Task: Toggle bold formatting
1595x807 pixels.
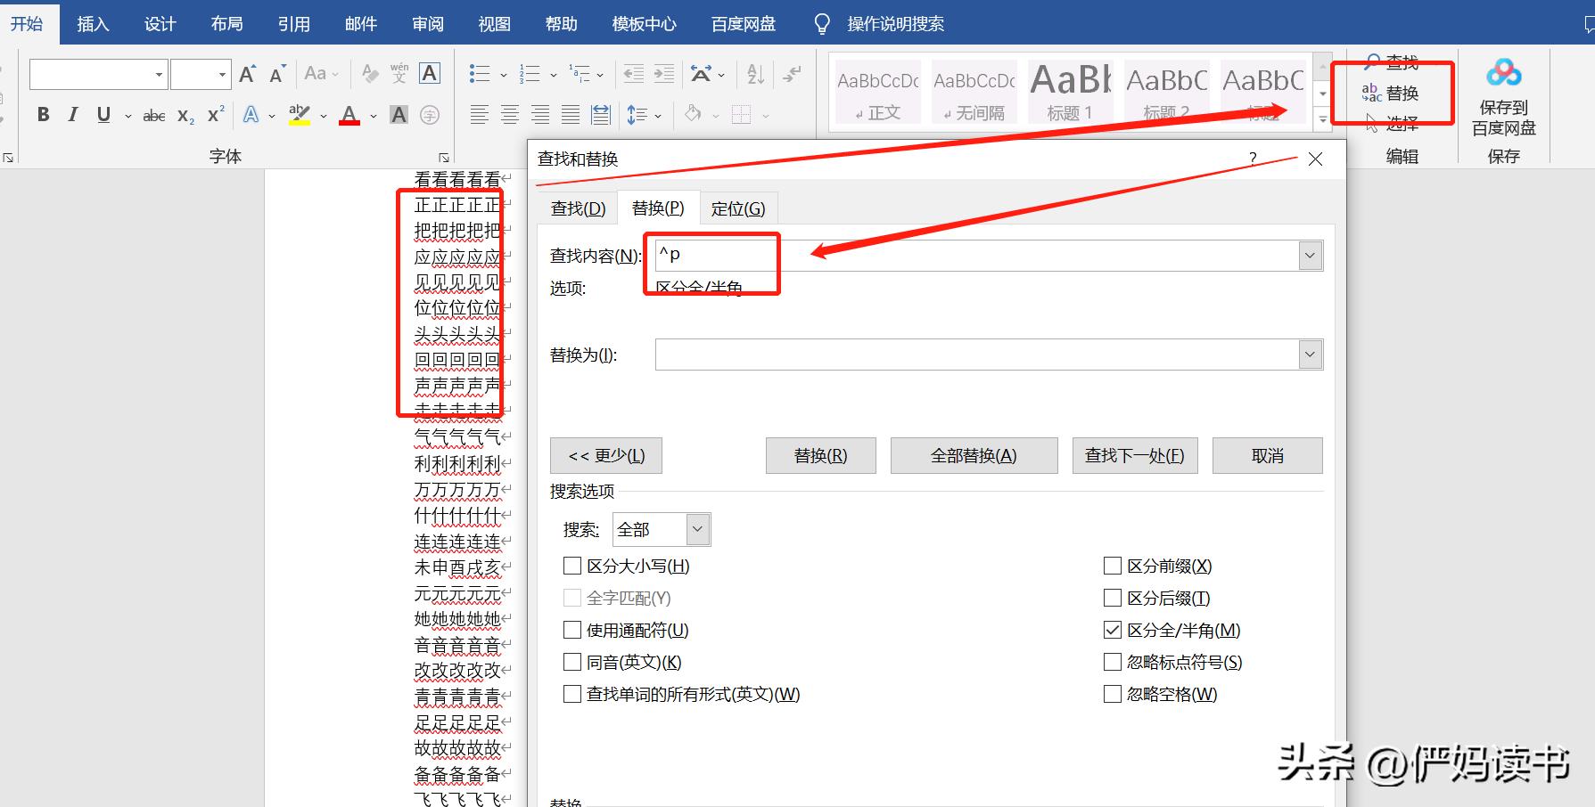Action: [42, 114]
